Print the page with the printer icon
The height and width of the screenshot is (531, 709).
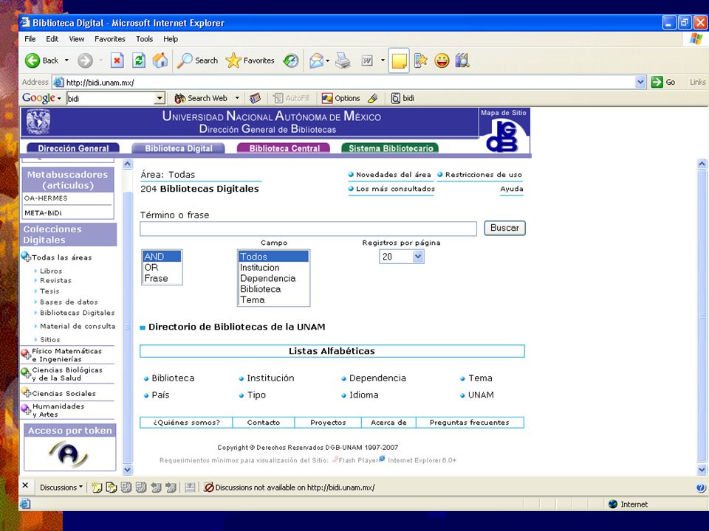coord(343,60)
